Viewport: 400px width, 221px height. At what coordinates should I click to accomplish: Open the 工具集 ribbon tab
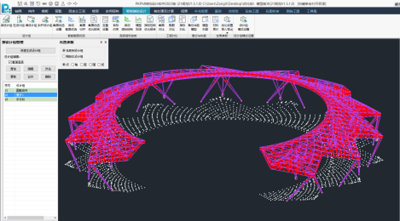[311, 11]
